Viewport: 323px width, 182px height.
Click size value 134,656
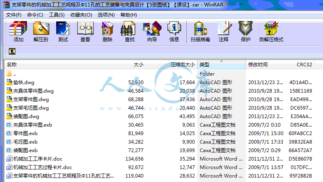tap(134, 159)
